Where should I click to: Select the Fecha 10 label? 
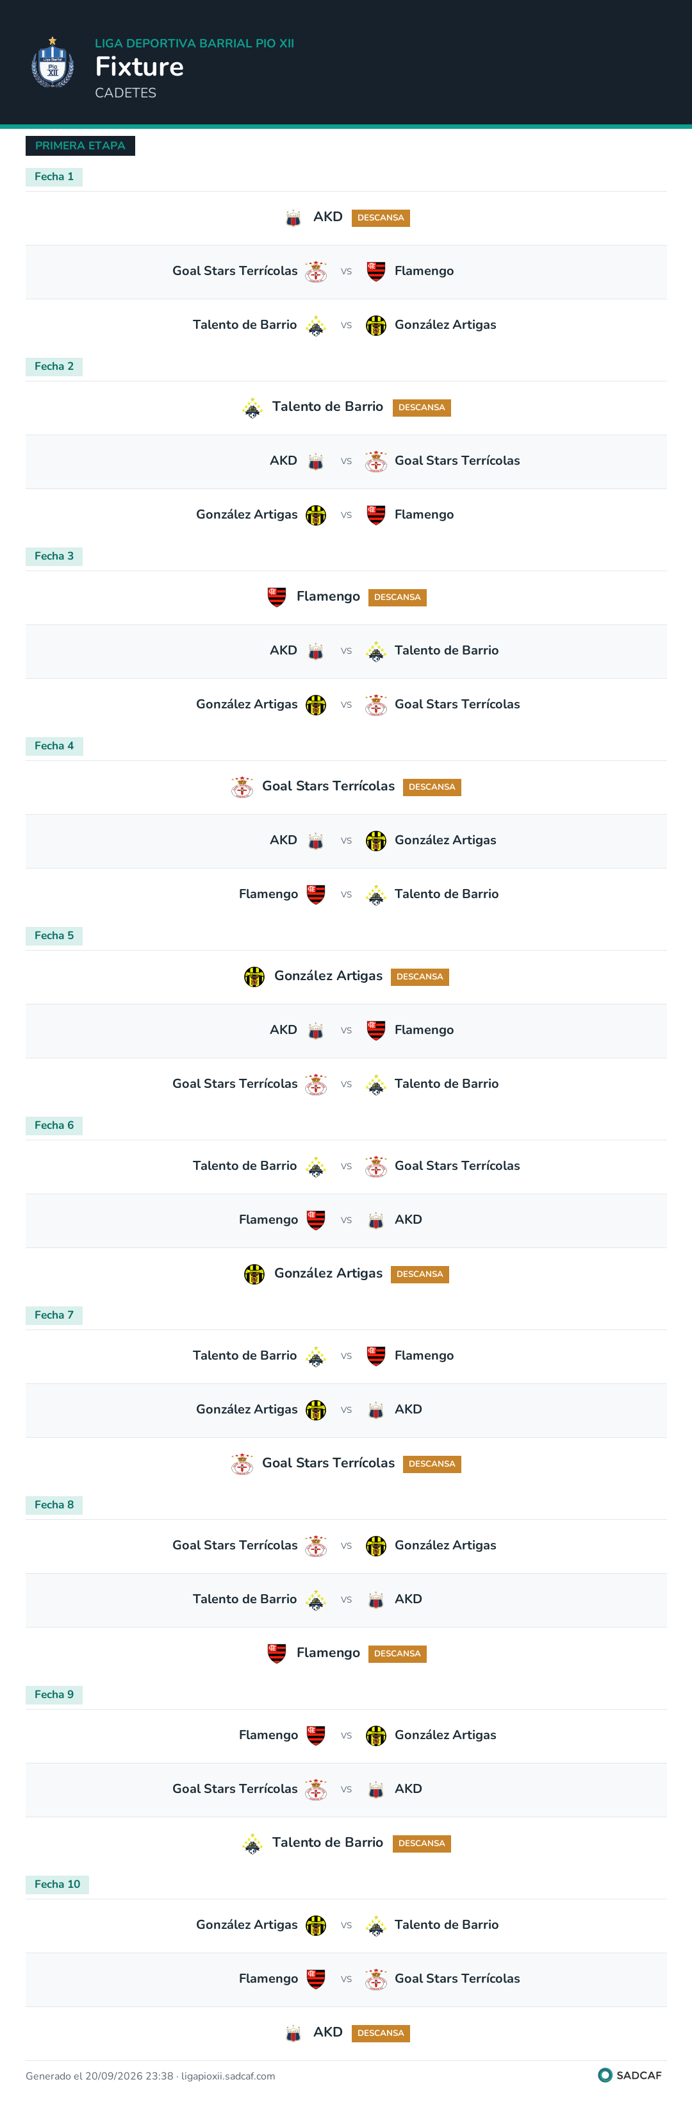(x=57, y=1885)
